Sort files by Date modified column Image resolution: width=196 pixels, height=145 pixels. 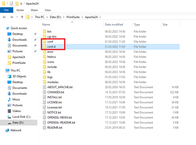pos(114,24)
